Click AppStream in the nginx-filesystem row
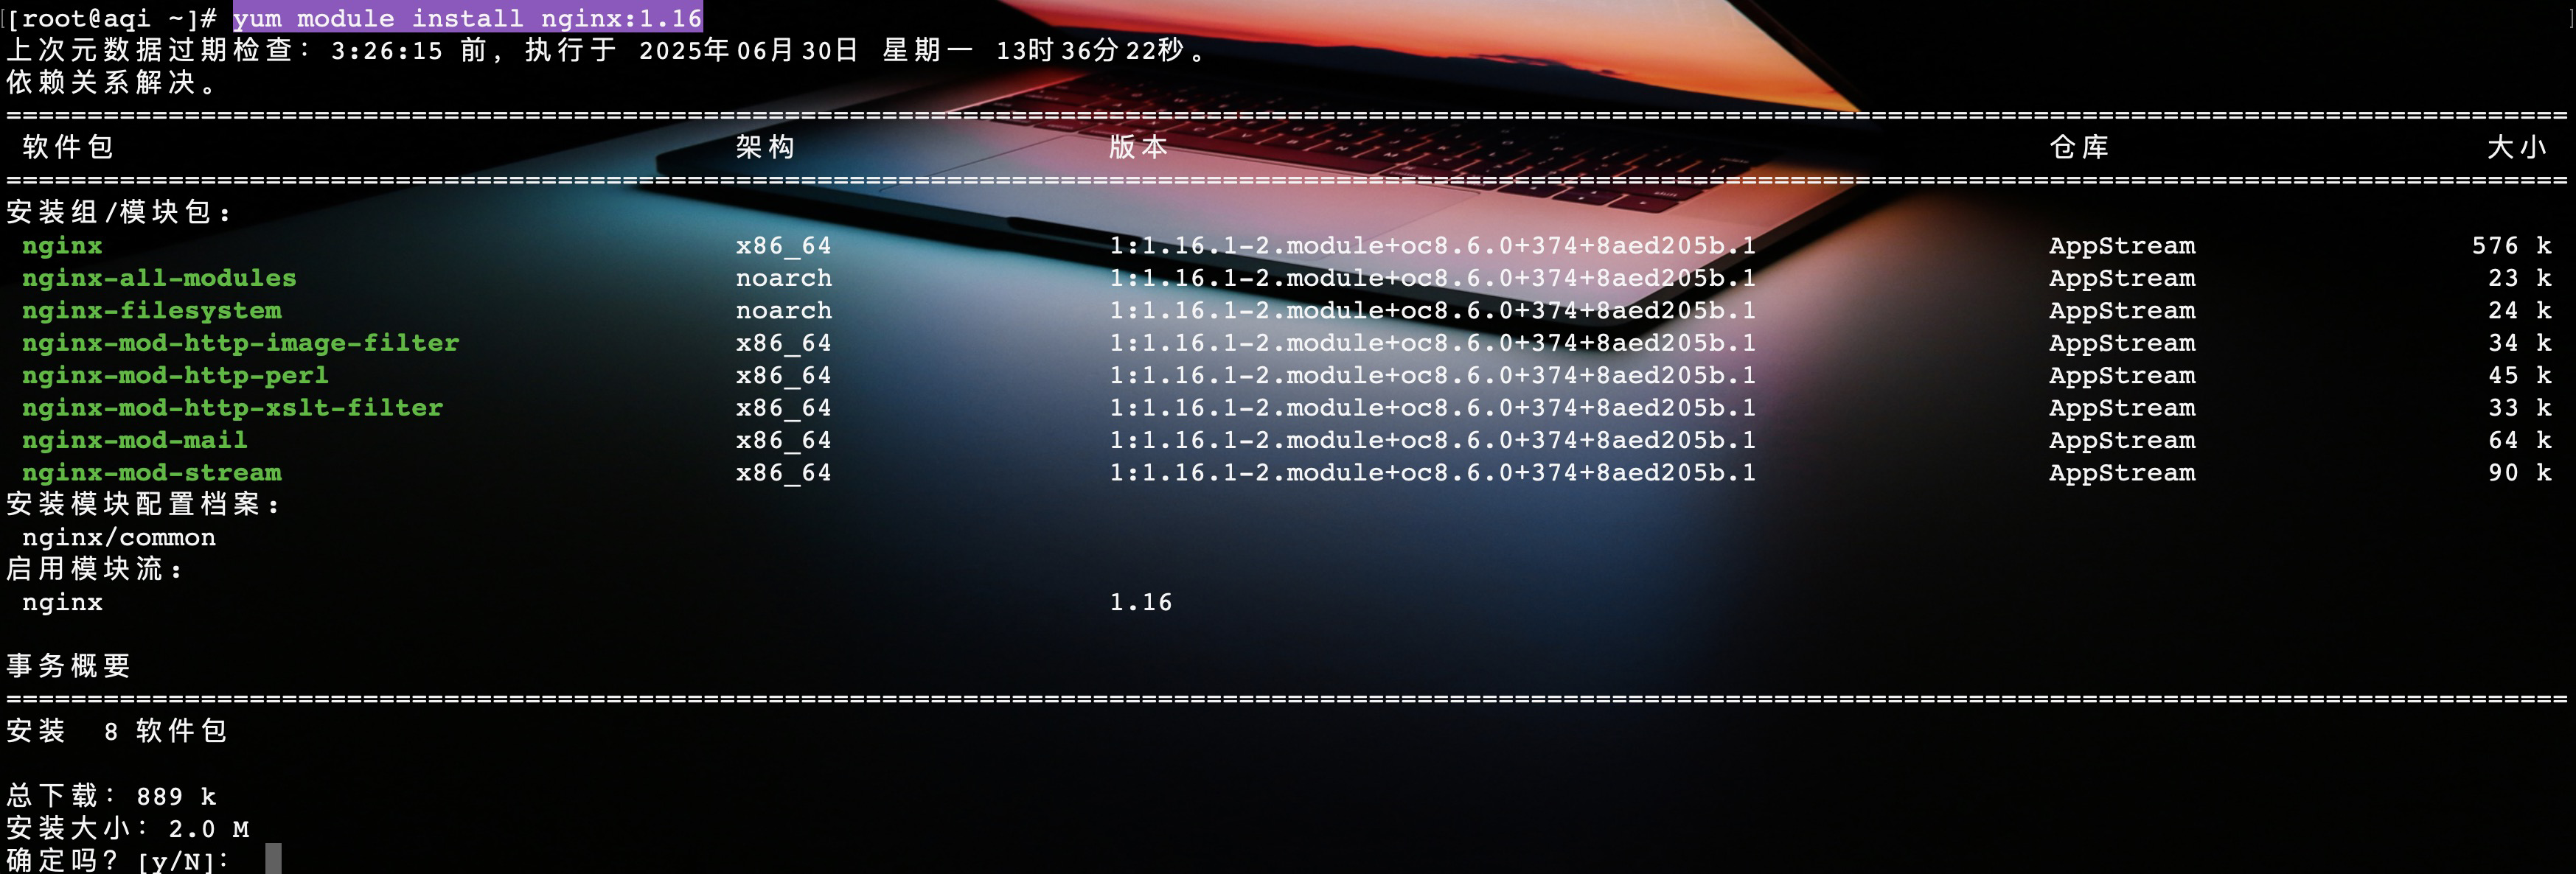Screen dimensions: 2576x874 coord(2122,310)
